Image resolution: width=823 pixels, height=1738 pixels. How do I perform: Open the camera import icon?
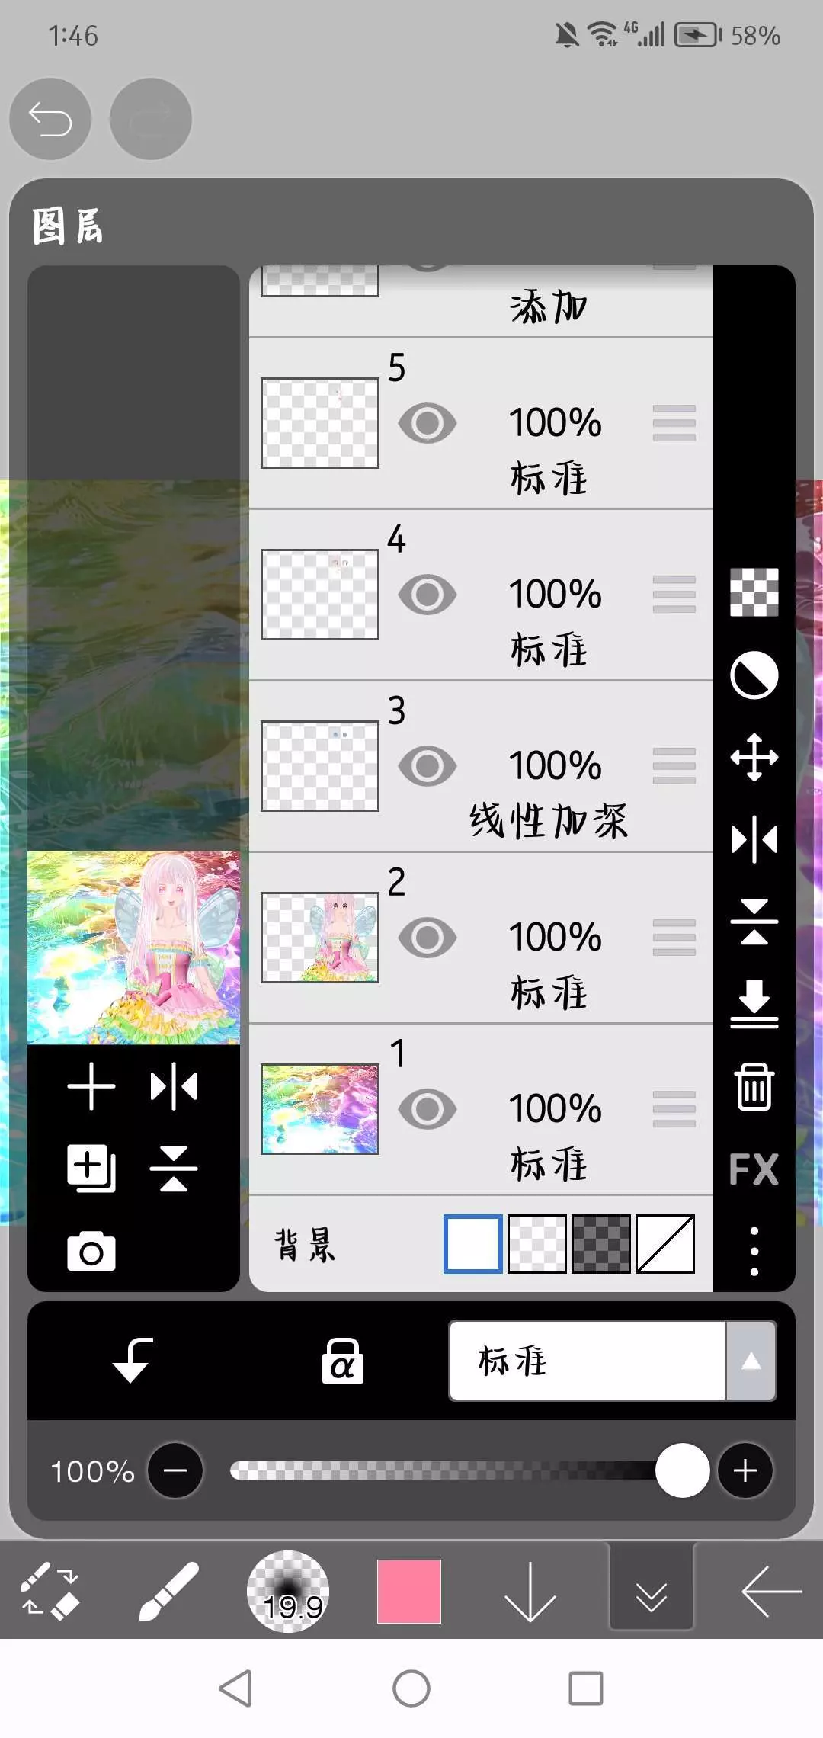click(91, 1251)
